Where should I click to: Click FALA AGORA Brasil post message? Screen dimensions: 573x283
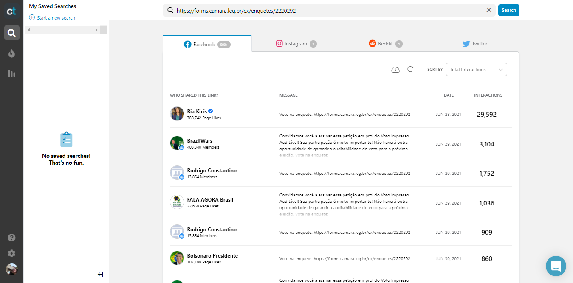click(x=344, y=205)
